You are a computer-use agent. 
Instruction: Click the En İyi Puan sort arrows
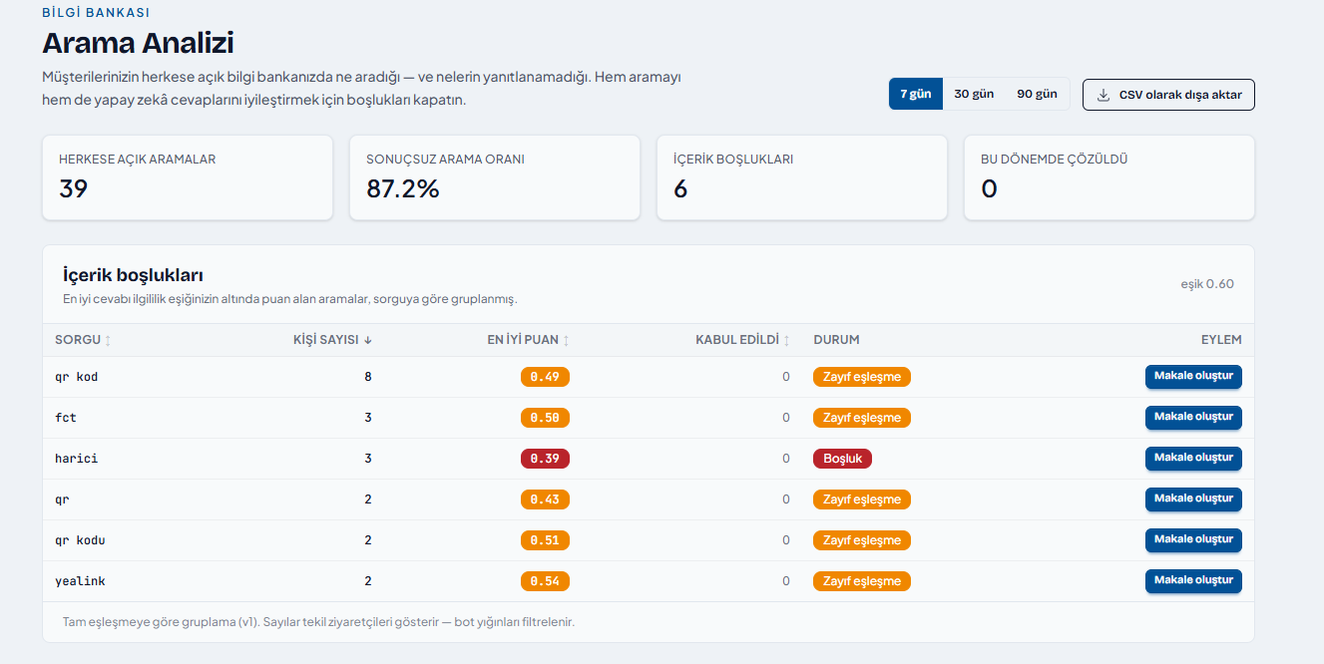567,340
